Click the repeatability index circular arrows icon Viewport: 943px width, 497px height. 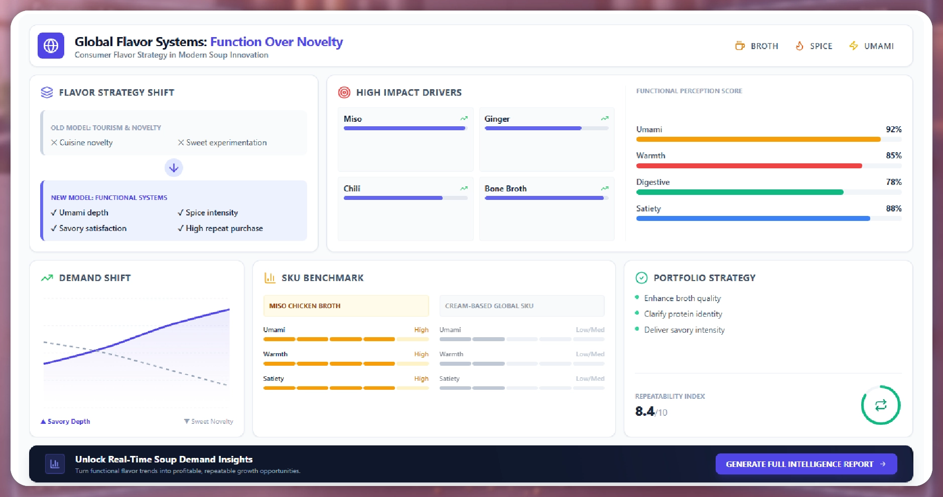click(880, 405)
